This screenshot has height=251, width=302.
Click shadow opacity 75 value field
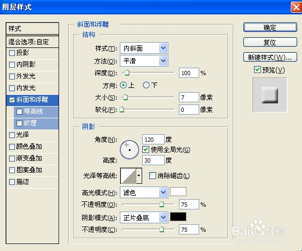click(189, 230)
